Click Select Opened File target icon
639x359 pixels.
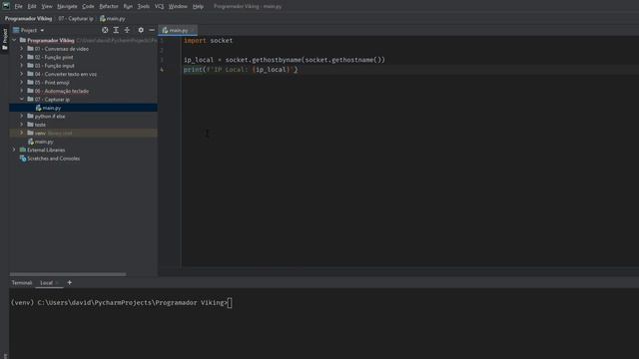[105, 30]
